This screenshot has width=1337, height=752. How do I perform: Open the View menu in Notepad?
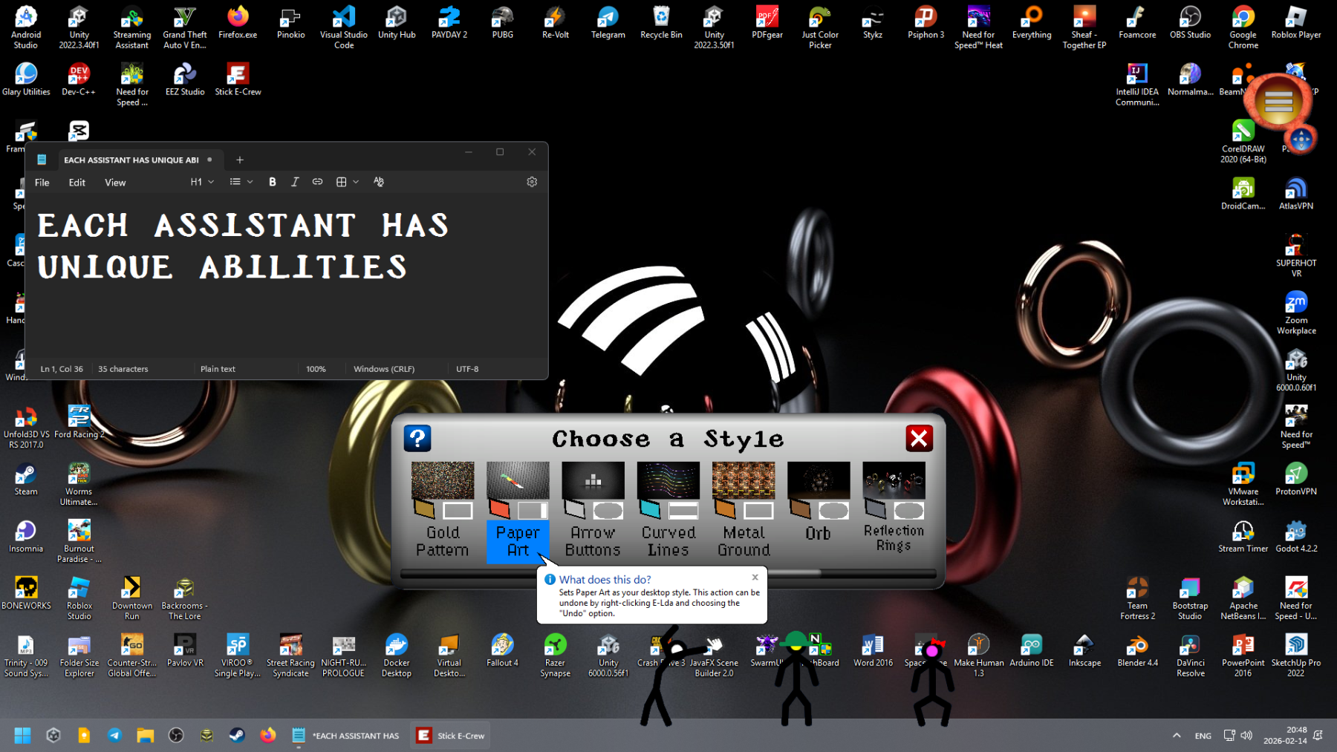(x=115, y=183)
